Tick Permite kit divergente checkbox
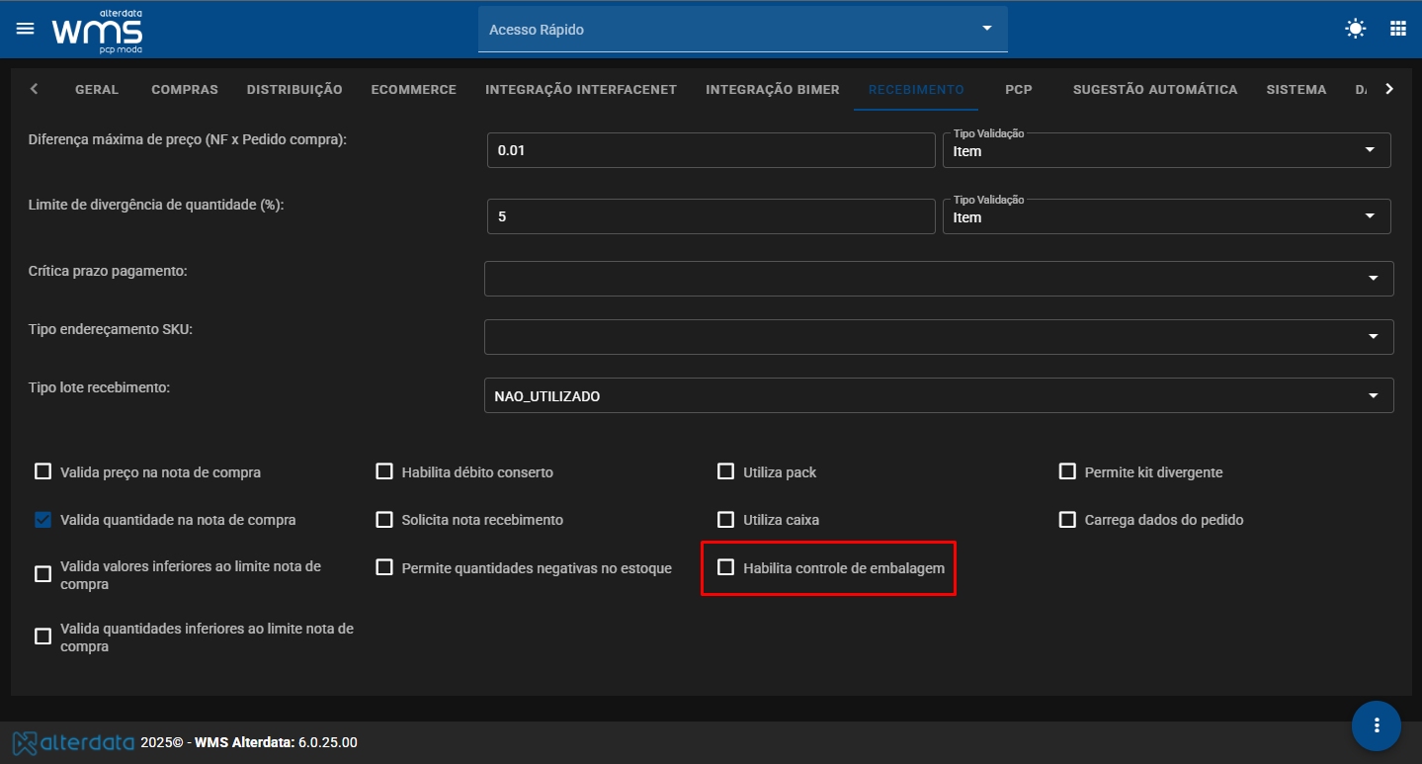Image resolution: width=1422 pixels, height=764 pixels. click(1067, 471)
